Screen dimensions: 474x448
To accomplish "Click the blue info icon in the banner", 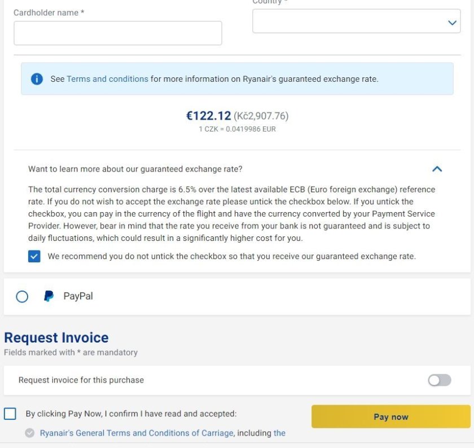I will [37, 79].
